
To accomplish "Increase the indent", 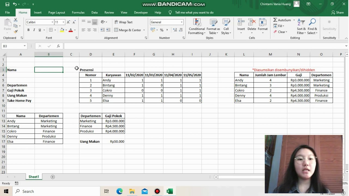I will [x=108, y=30].
